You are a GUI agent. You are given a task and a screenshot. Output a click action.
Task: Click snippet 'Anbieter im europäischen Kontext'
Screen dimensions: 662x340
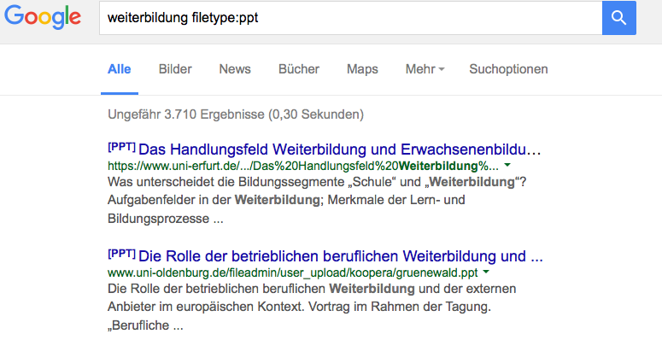click(205, 307)
